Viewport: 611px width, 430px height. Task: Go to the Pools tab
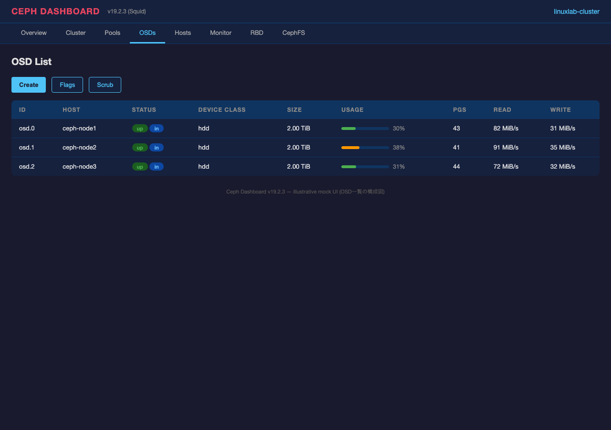pos(113,33)
